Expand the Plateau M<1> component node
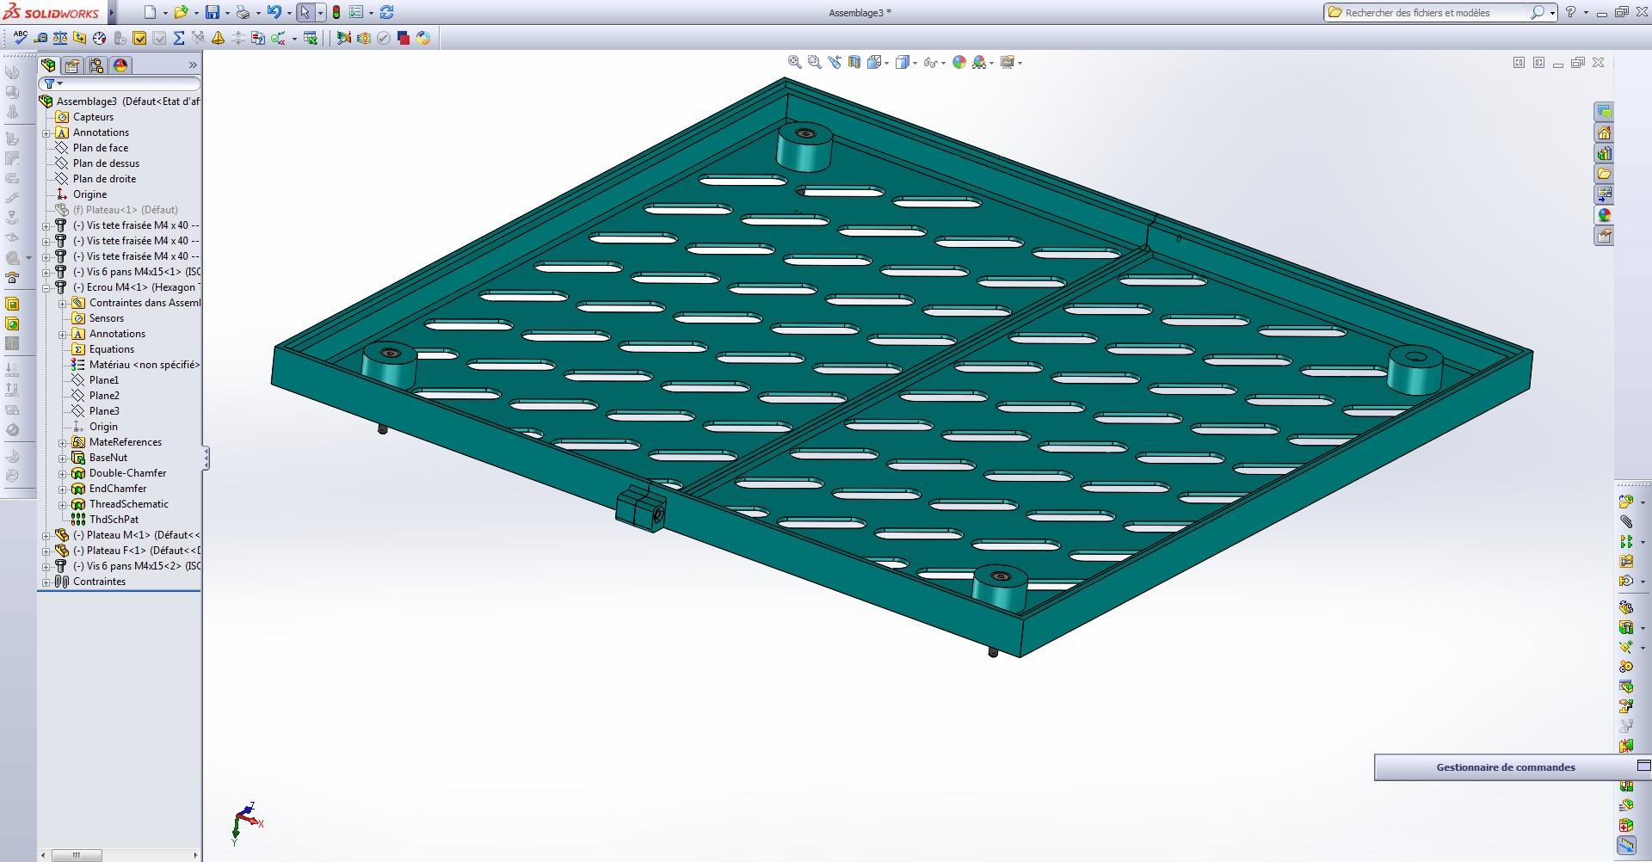 [46, 536]
